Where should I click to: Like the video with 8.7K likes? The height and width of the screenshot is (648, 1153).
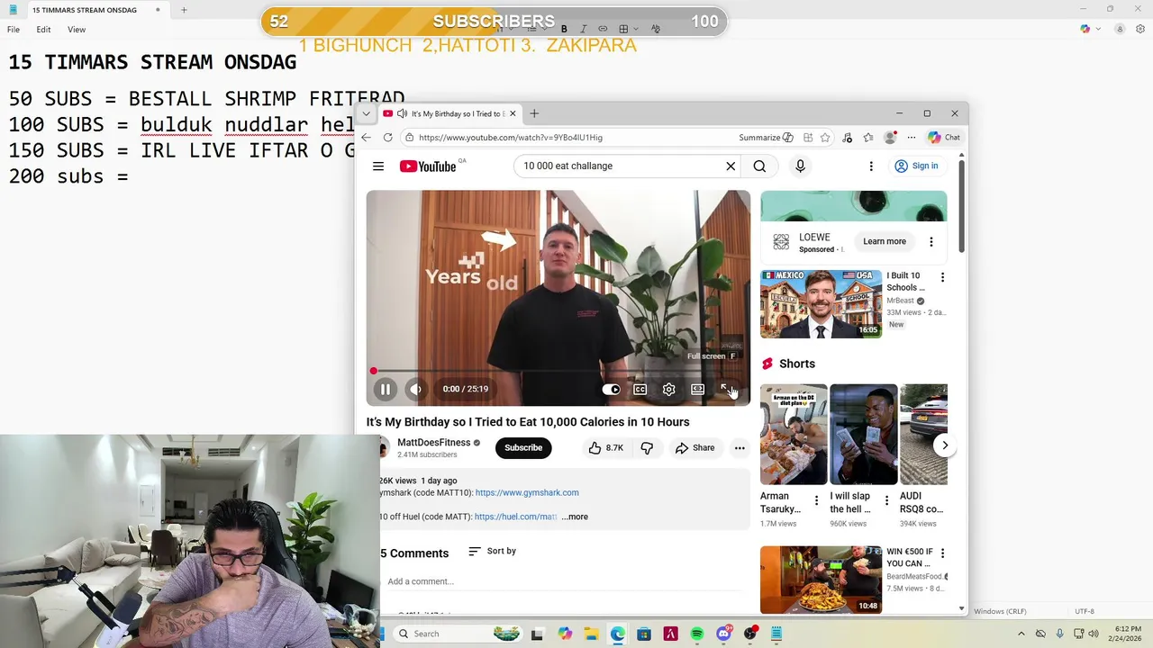pos(605,447)
